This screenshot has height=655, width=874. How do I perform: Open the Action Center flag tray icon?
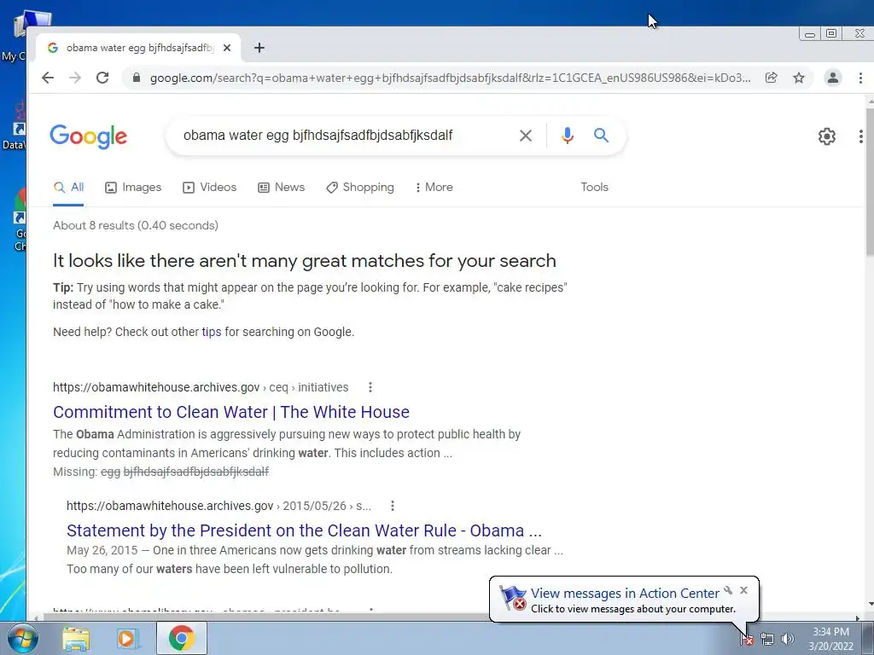pyautogui.click(x=747, y=640)
